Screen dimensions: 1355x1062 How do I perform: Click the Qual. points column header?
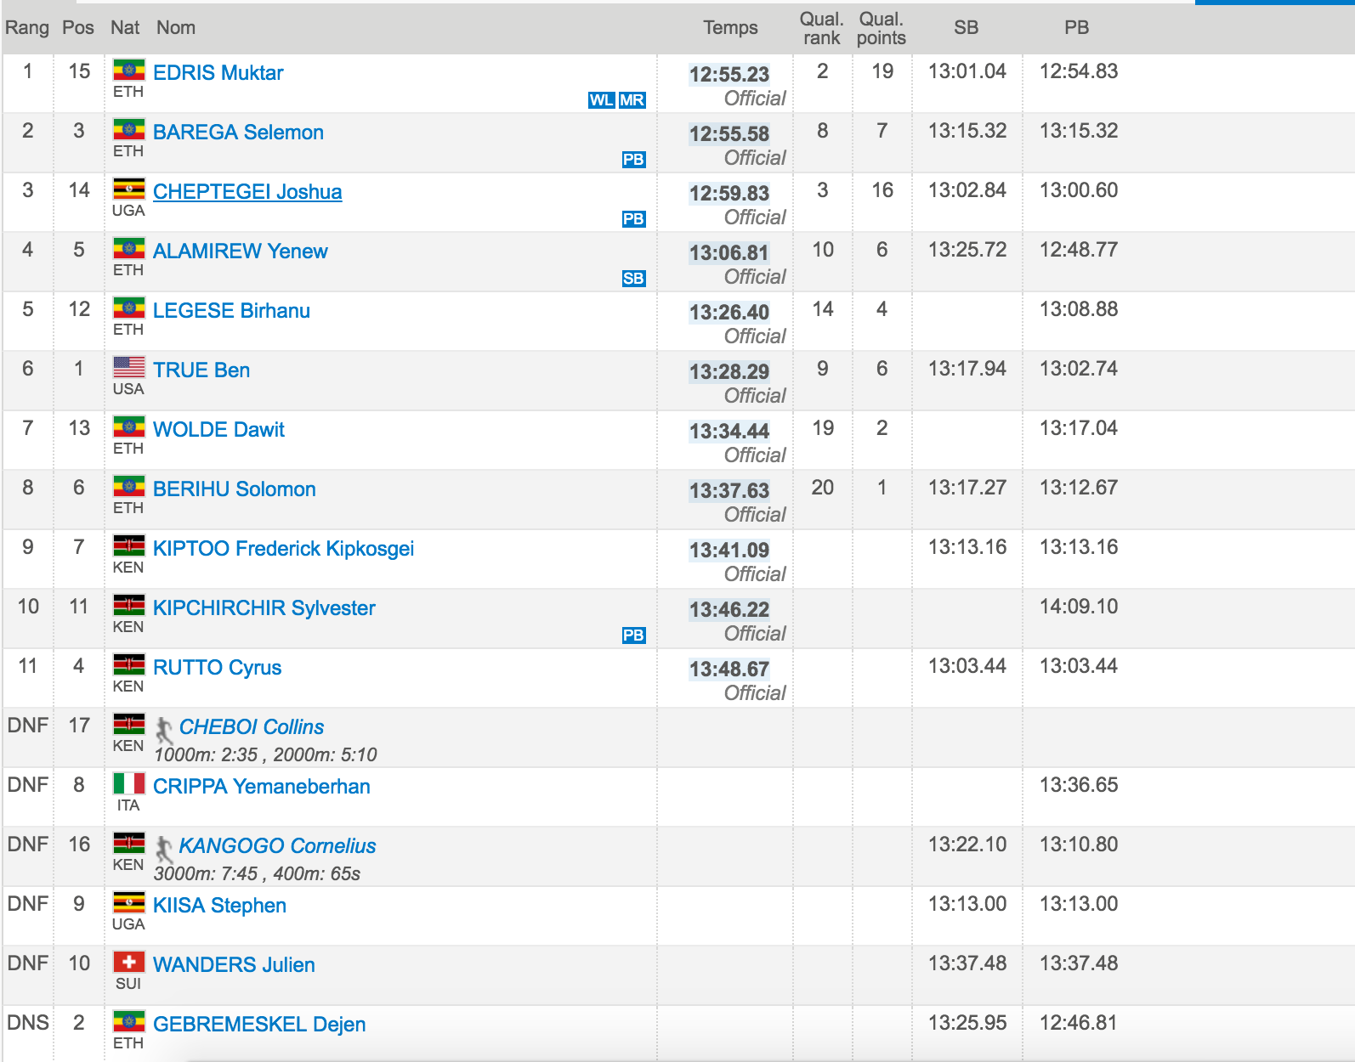click(882, 29)
